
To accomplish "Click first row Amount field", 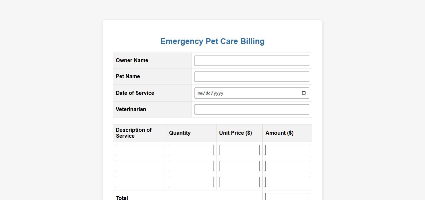I will pyautogui.click(x=287, y=150).
